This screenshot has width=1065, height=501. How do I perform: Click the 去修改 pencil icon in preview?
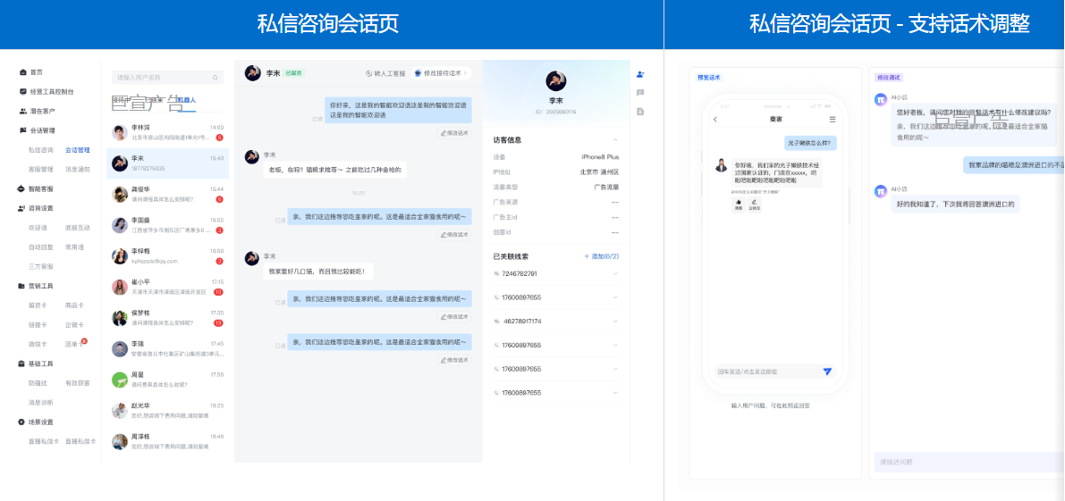coord(754,204)
